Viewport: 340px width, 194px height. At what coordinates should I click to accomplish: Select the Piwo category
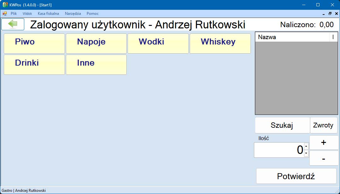click(x=34, y=44)
